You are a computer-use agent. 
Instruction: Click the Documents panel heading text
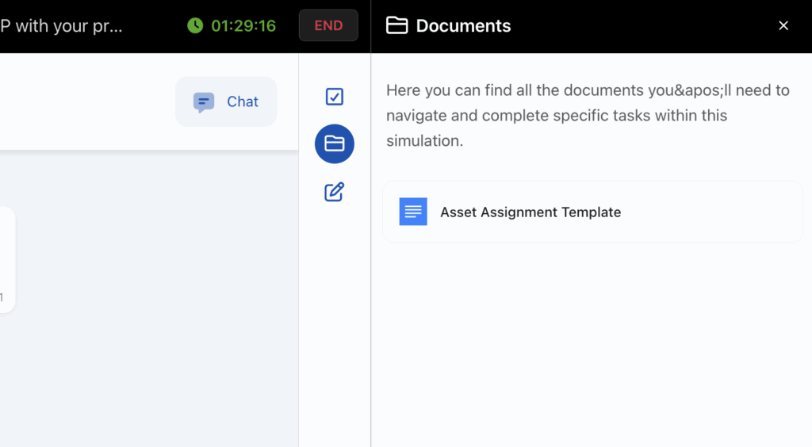click(x=463, y=25)
